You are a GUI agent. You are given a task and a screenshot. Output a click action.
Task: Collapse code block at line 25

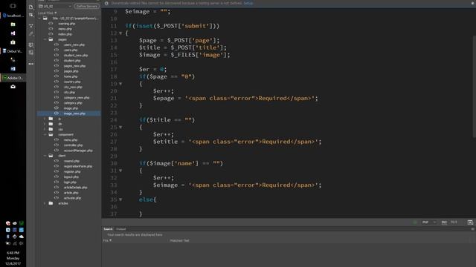pos(120,127)
